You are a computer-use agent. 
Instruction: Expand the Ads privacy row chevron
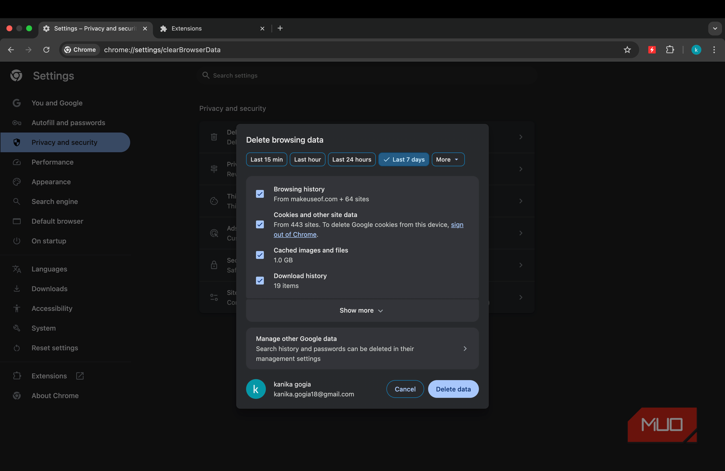coord(521,233)
